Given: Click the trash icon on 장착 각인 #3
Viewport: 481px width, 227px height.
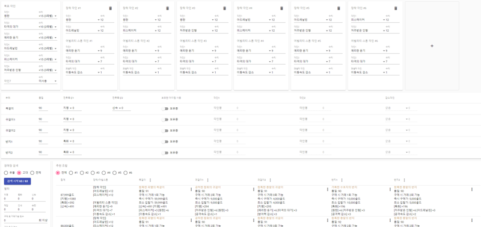Looking at the screenshot, I should pos(224,8).
